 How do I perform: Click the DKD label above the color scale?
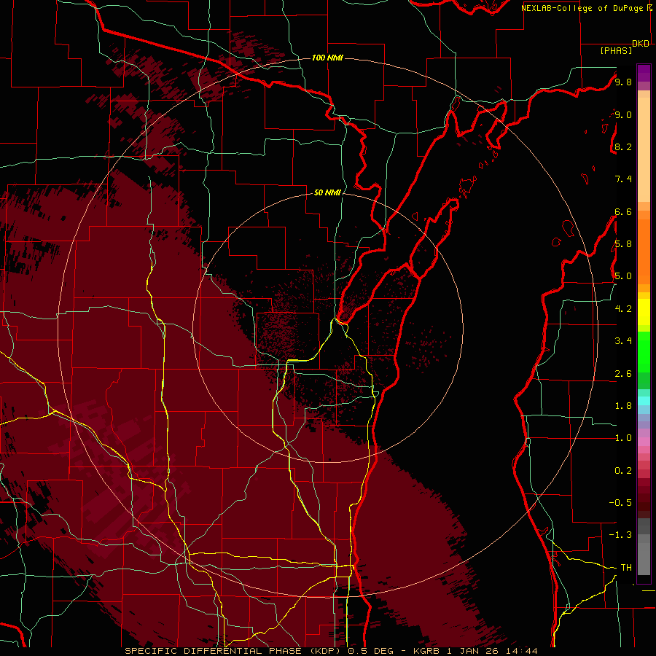[x=641, y=44]
